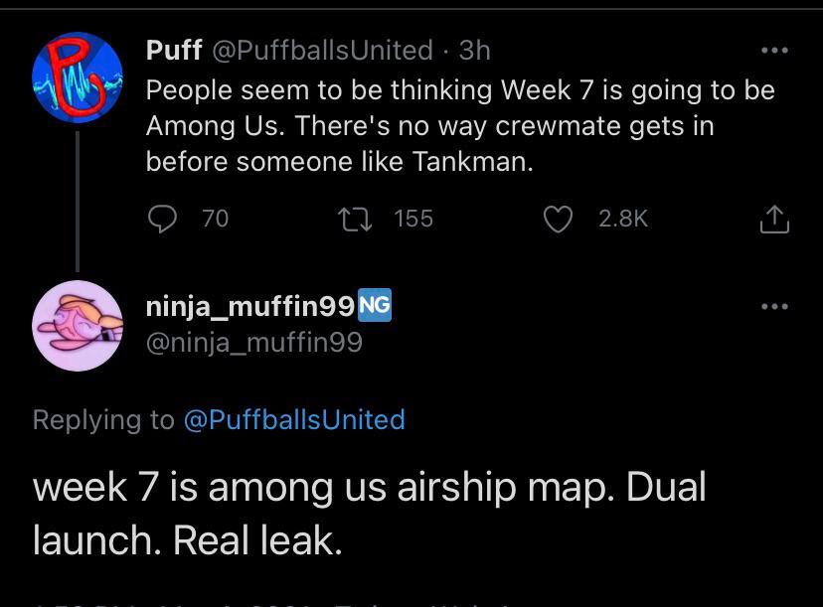Click the 155 retweets count
Screen dimensions: 823x607
[x=413, y=219]
